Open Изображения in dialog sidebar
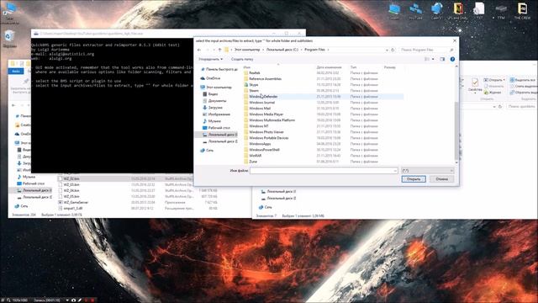The height and width of the screenshot is (303, 538). click(x=216, y=114)
